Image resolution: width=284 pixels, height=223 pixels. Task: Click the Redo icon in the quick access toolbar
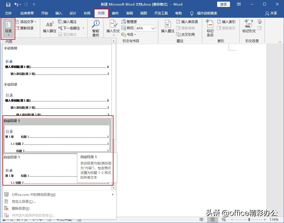click(26, 4)
